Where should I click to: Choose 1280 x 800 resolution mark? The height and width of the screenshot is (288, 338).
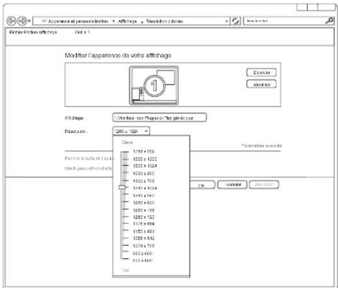(144, 203)
